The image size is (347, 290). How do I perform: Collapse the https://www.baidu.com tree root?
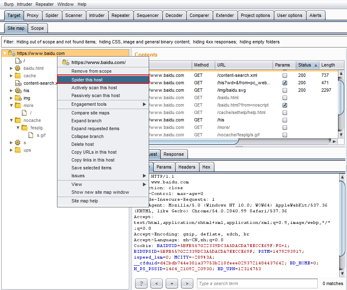(5, 53)
